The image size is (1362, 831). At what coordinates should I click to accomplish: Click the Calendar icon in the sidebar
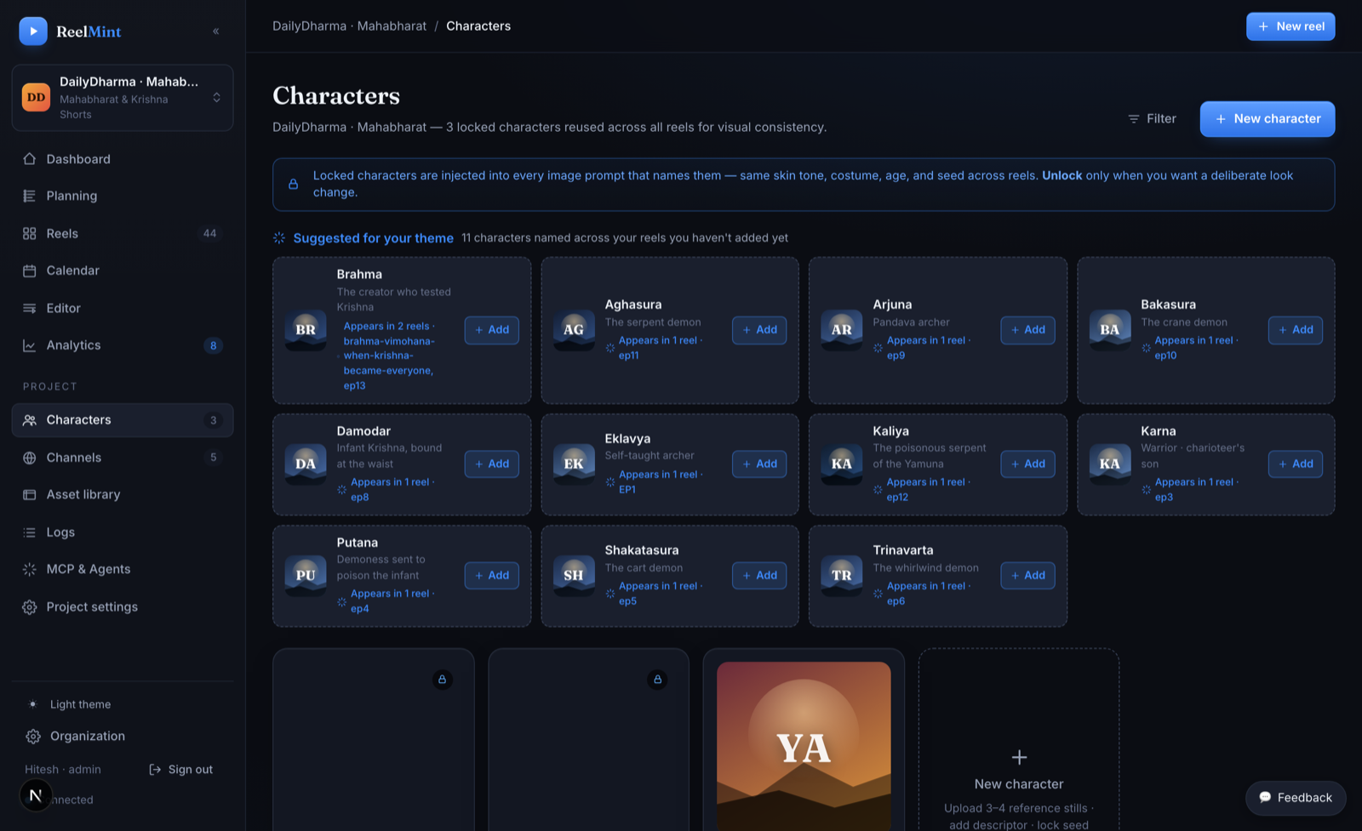[30, 270]
